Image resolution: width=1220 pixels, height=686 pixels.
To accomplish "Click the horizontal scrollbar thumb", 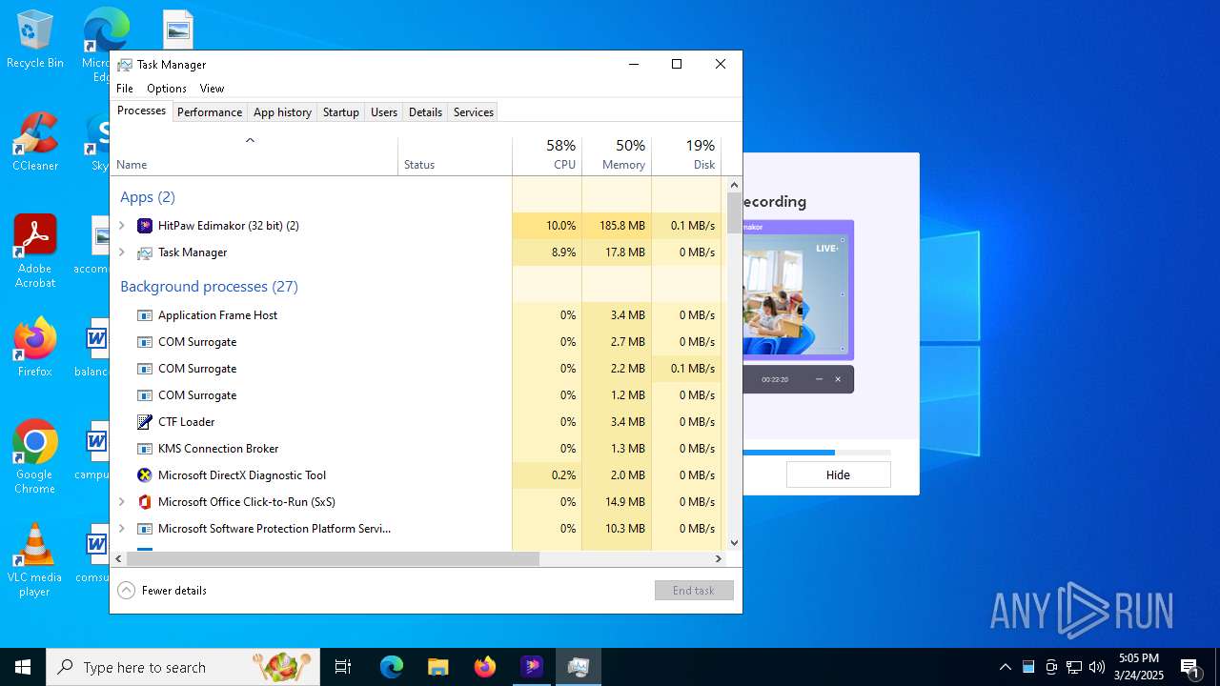I will (x=333, y=559).
